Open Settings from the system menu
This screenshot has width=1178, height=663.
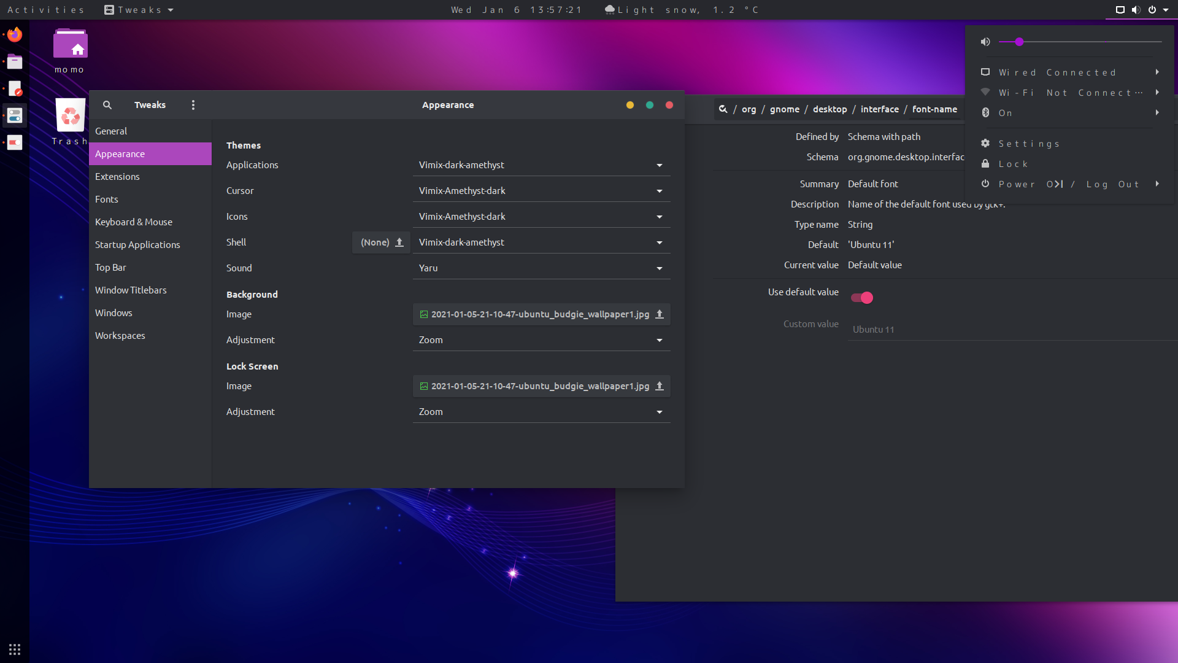coord(1029,143)
